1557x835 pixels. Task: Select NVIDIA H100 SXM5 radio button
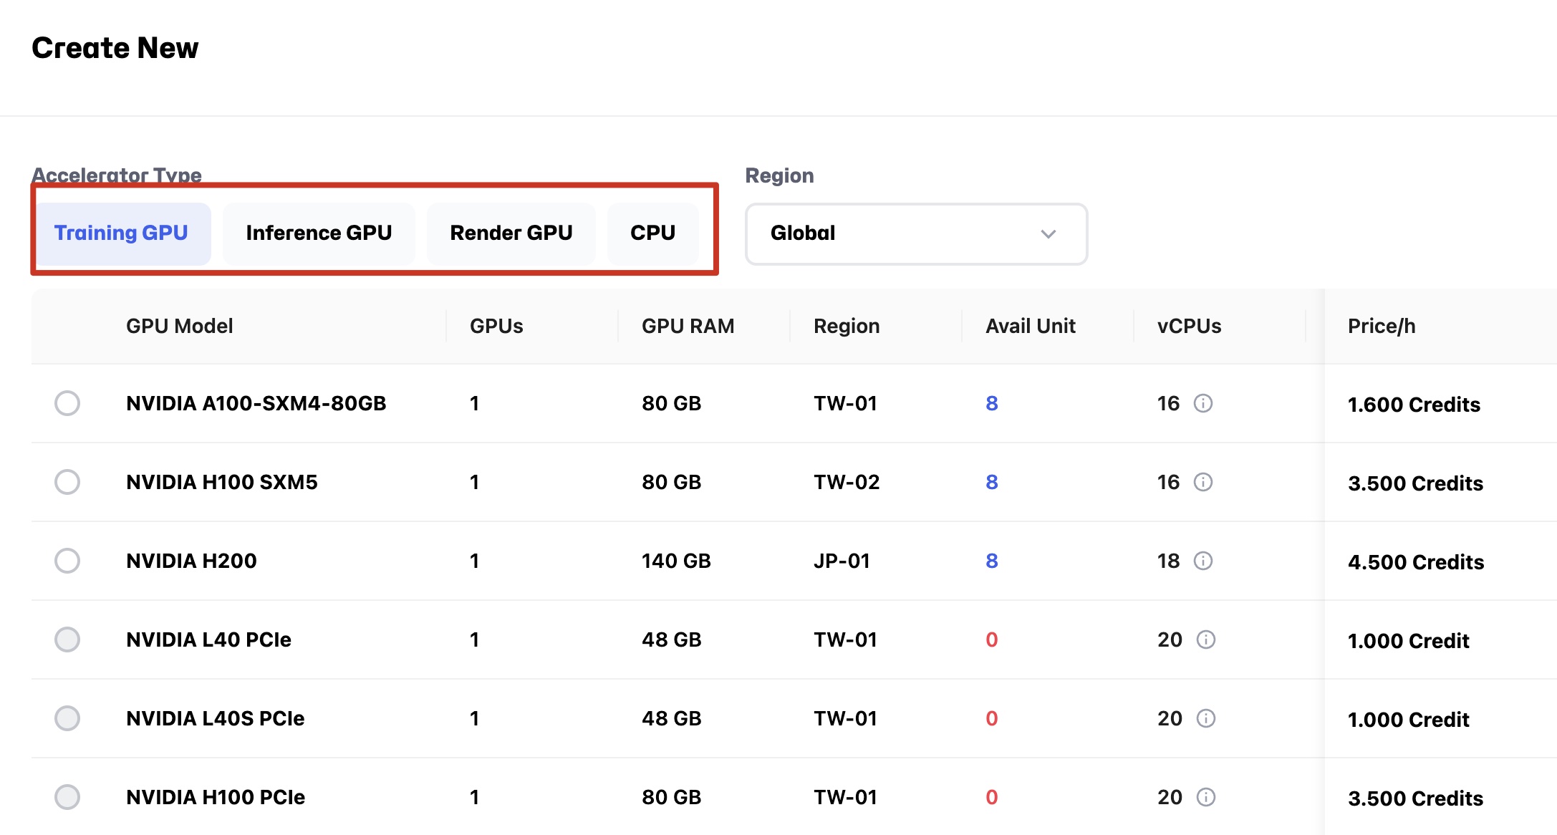click(x=67, y=482)
